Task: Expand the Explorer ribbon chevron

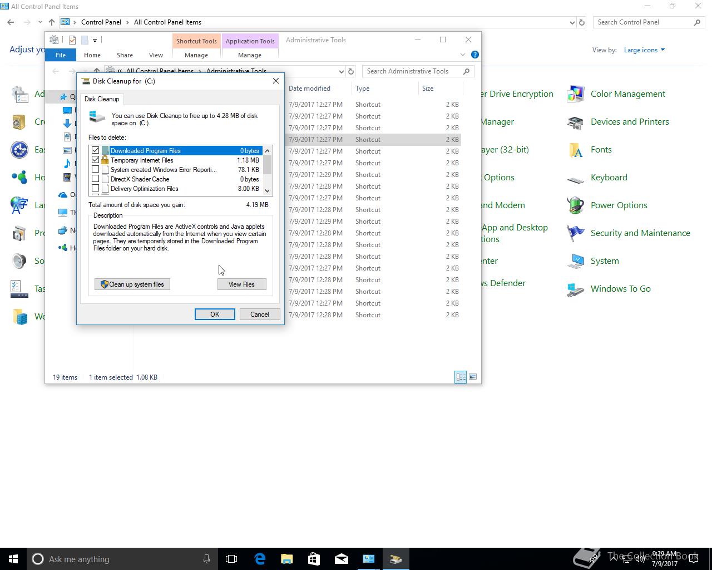Action: pyautogui.click(x=462, y=55)
